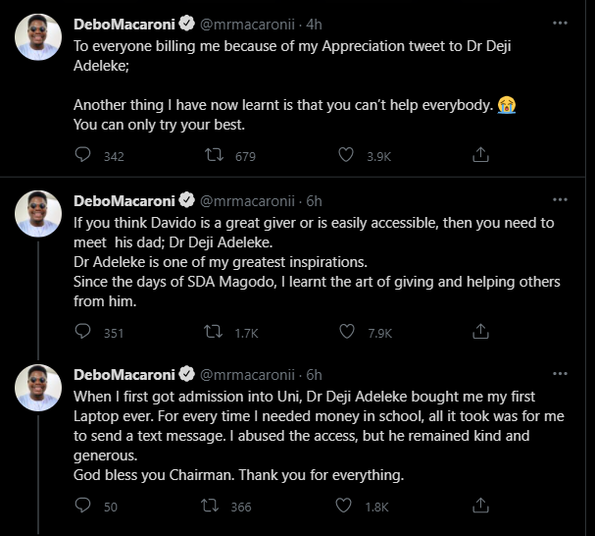This screenshot has width=595, height=536.
Task: Like the tweet with 7.9K likes
Action: coord(346,332)
